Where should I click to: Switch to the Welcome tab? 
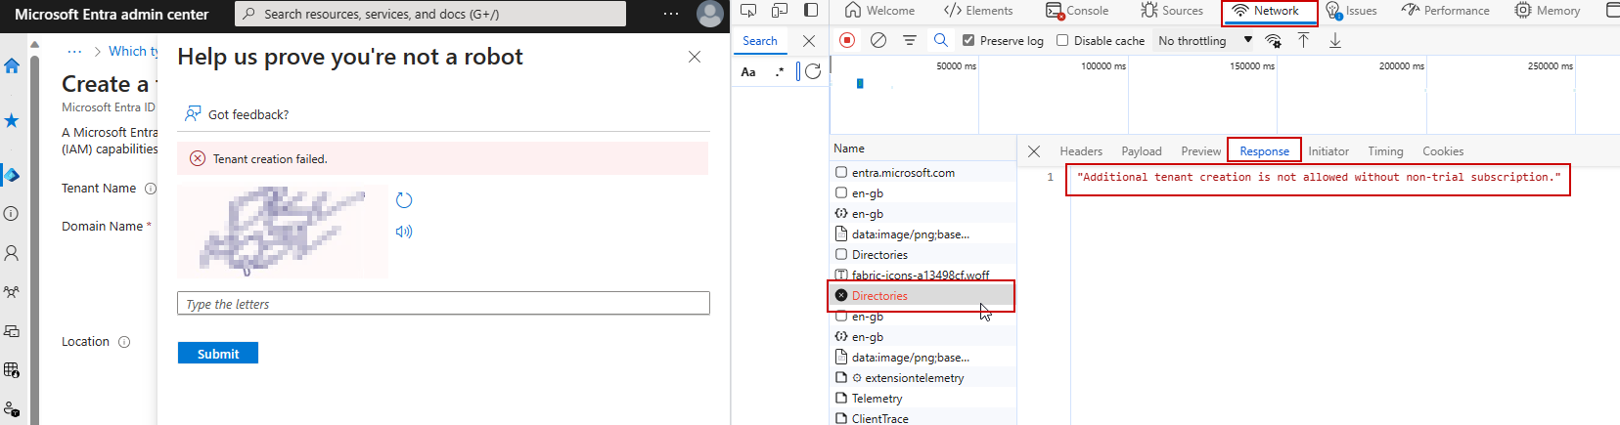point(879,11)
